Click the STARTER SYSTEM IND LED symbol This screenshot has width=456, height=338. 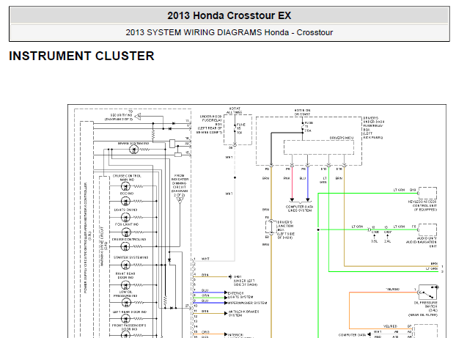[125, 265]
